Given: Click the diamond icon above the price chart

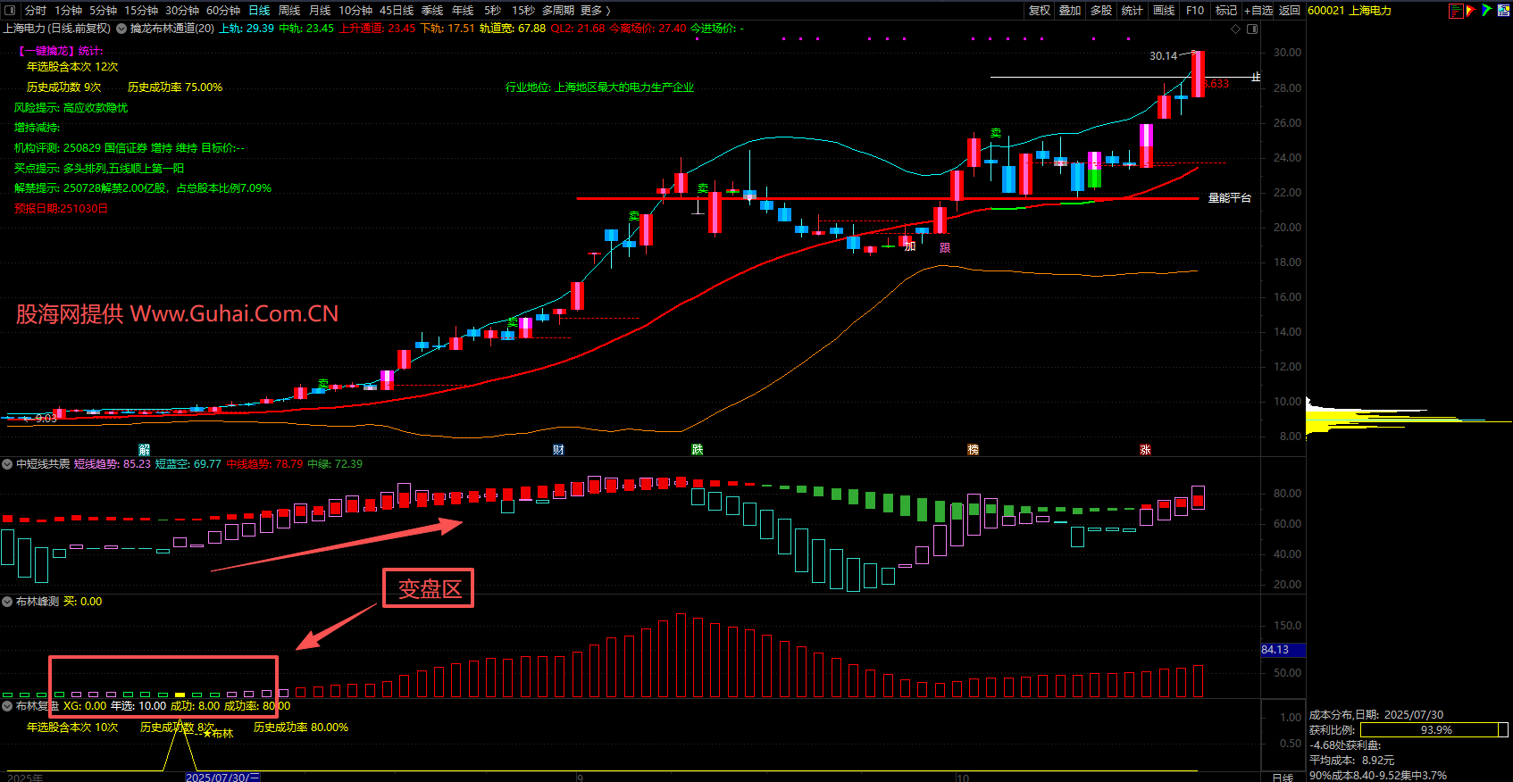Looking at the screenshot, I should click(1236, 29).
